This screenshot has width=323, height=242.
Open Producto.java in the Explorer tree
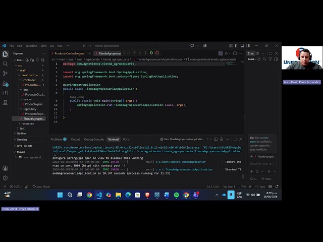[34, 104]
